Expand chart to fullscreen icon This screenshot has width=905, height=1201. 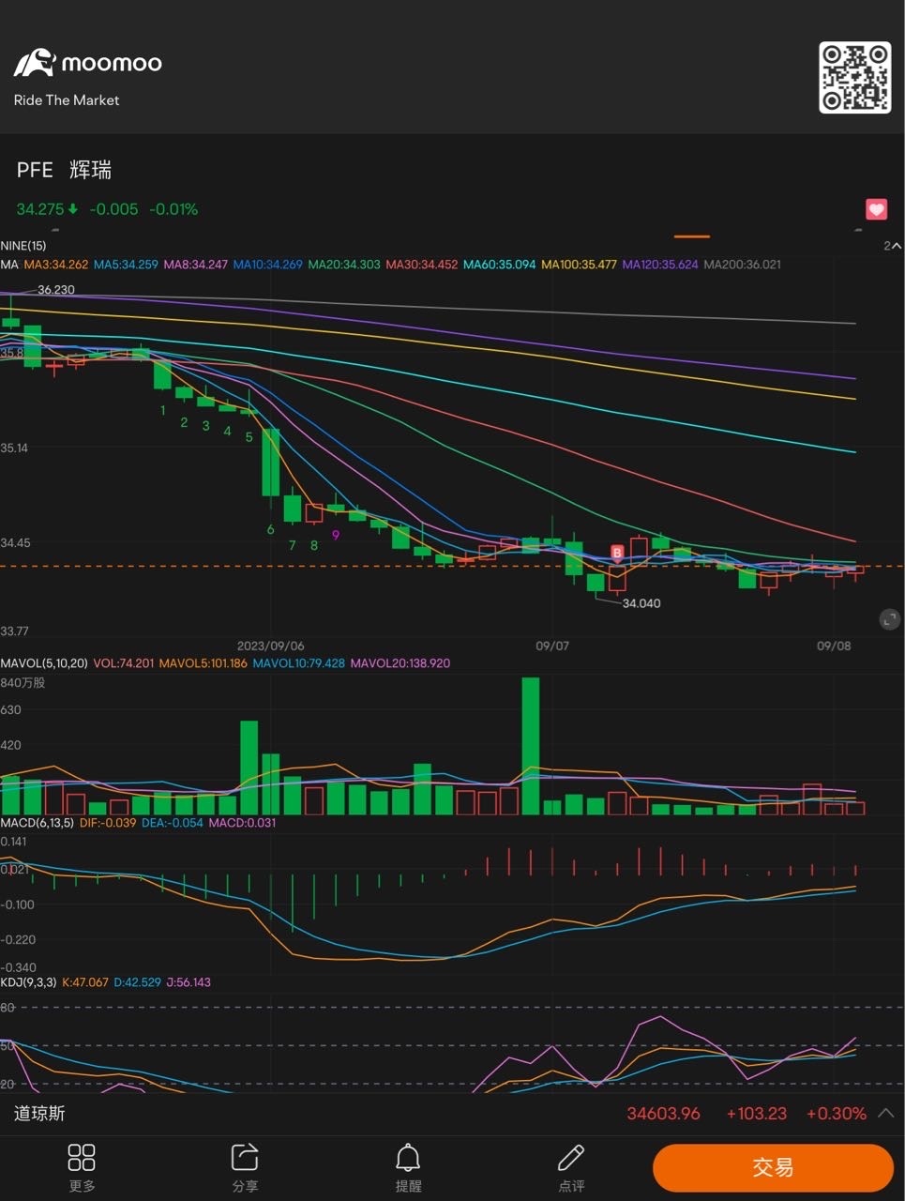coord(890,618)
